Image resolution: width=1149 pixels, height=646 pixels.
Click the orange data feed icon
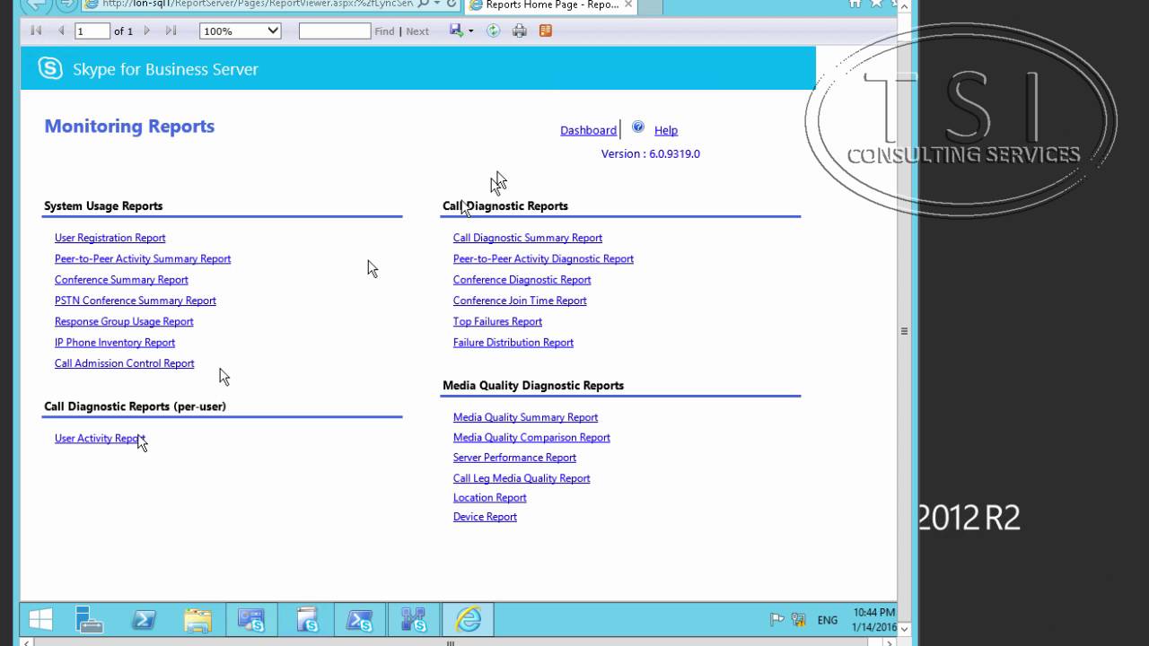click(x=545, y=31)
